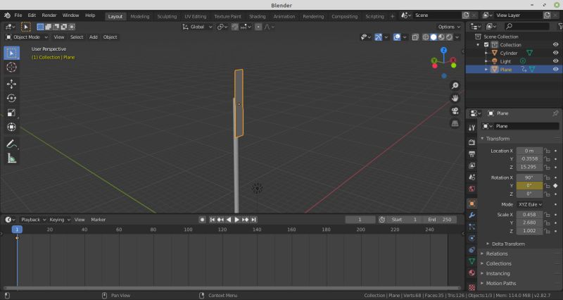Screen dimensions: 563x300
Task: Open the Material properties tab
Action: [x=472, y=273]
